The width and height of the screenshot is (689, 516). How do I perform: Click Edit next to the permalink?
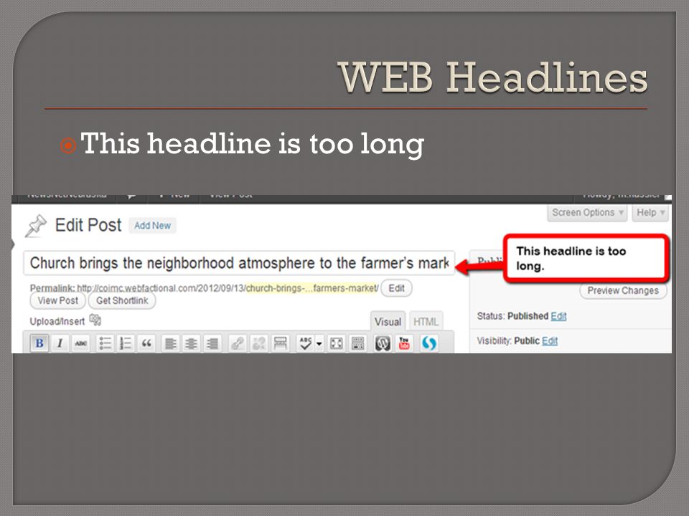(x=396, y=288)
